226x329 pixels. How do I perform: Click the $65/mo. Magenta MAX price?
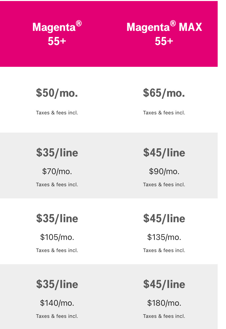tap(164, 93)
